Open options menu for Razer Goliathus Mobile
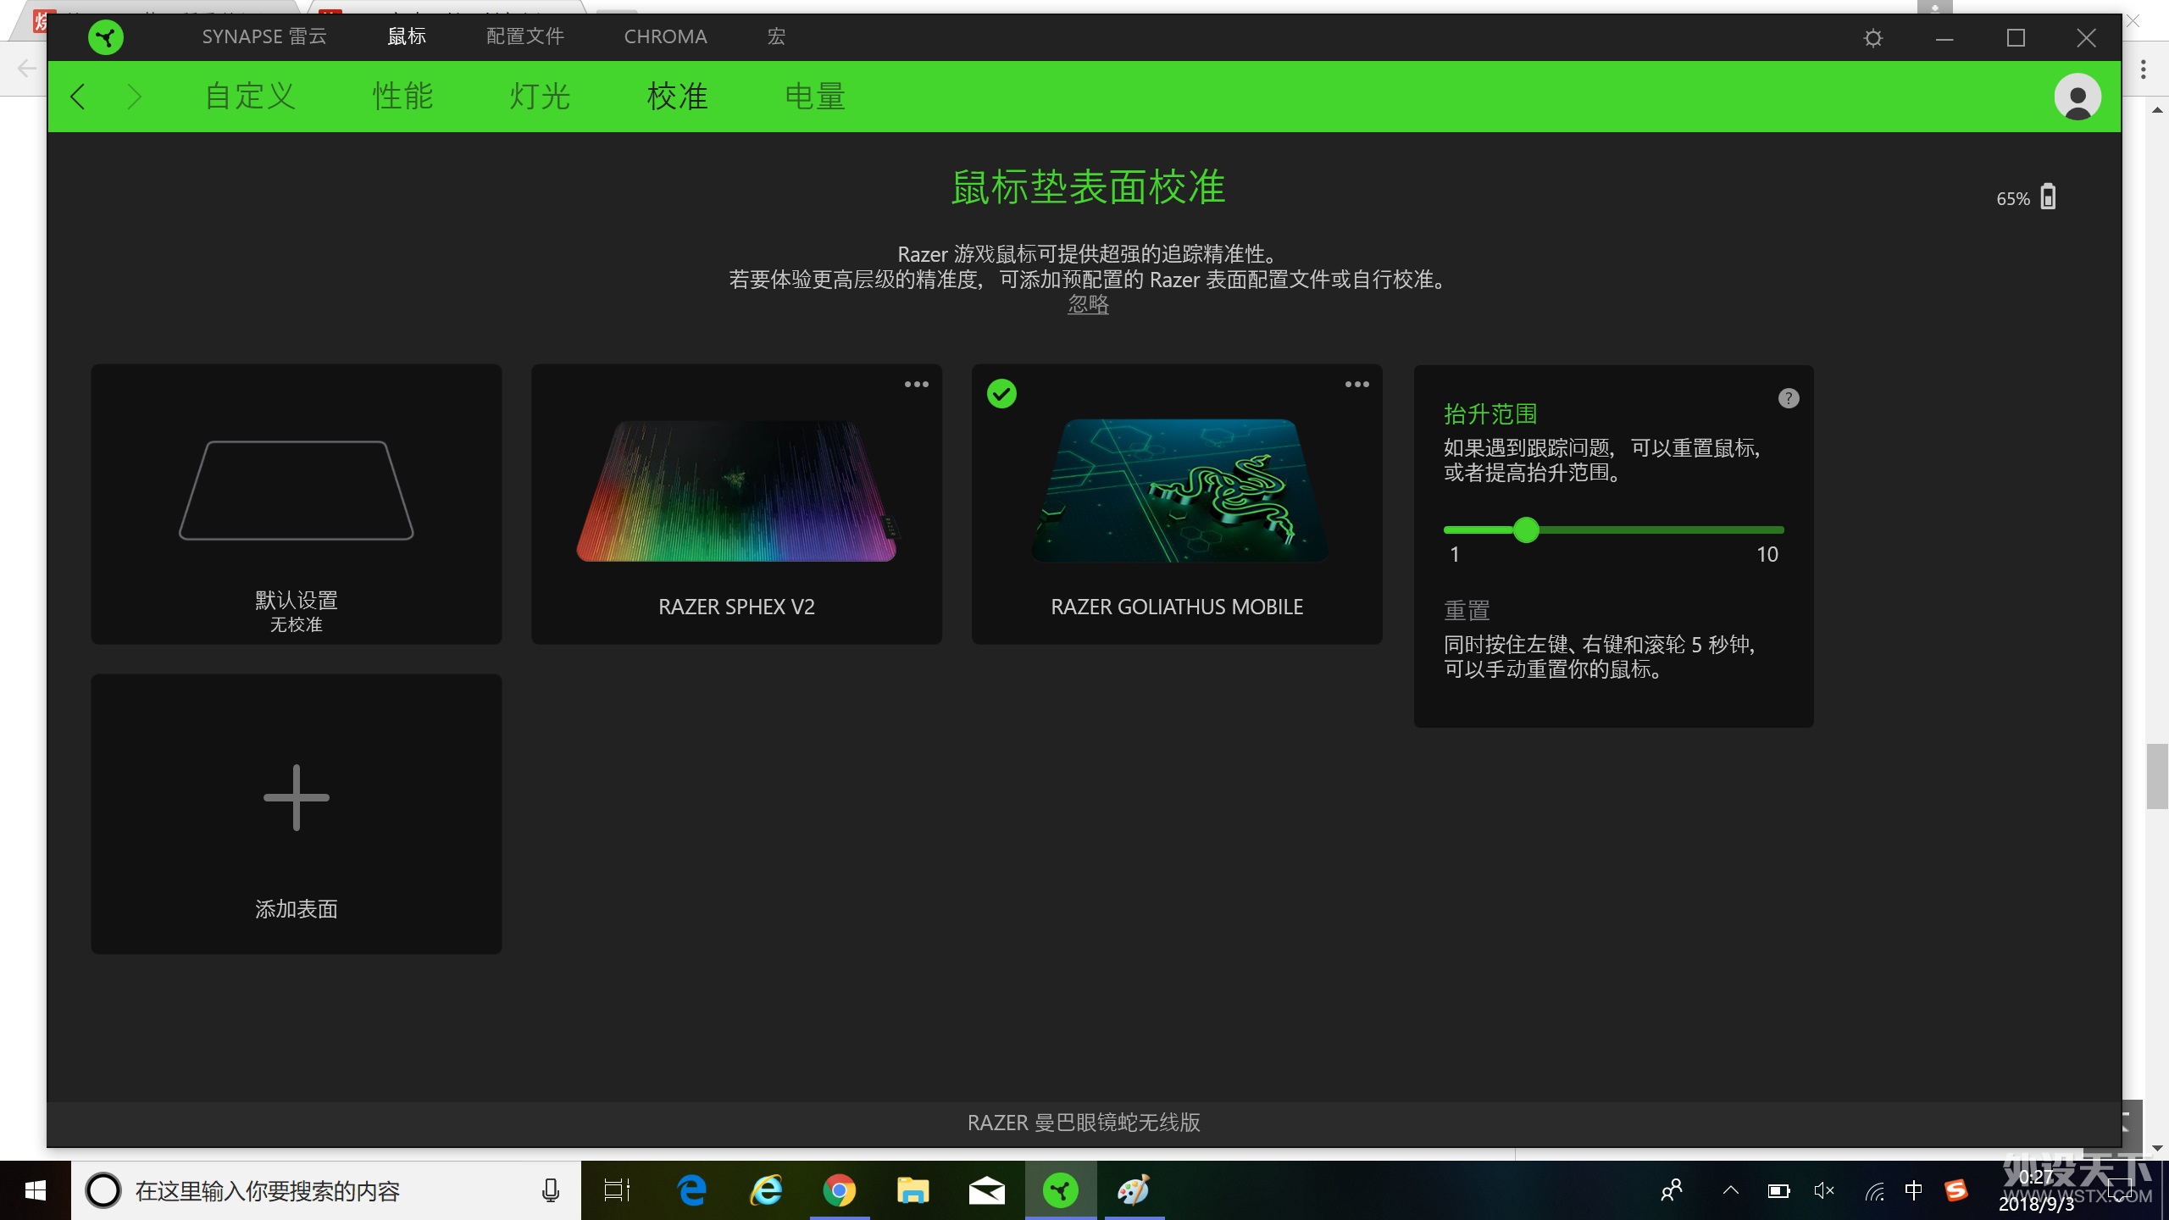Image resolution: width=2169 pixels, height=1220 pixels. click(1356, 385)
